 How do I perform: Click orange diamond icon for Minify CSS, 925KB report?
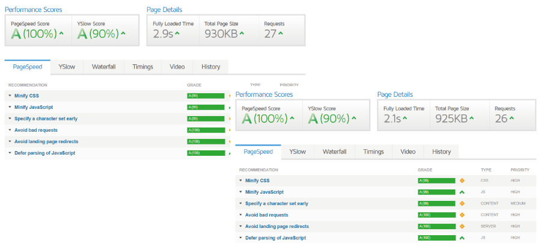coord(462,180)
